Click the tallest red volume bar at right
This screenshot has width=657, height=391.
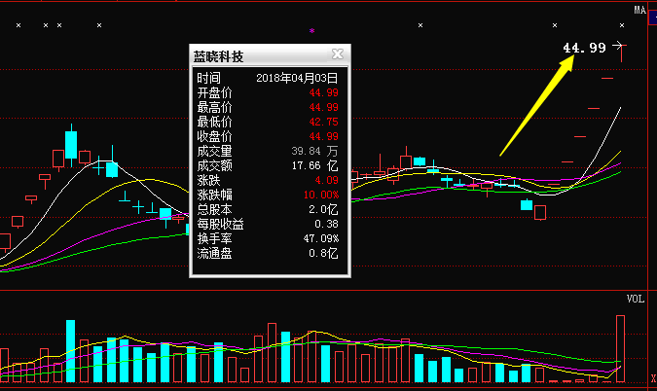[619, 345]
